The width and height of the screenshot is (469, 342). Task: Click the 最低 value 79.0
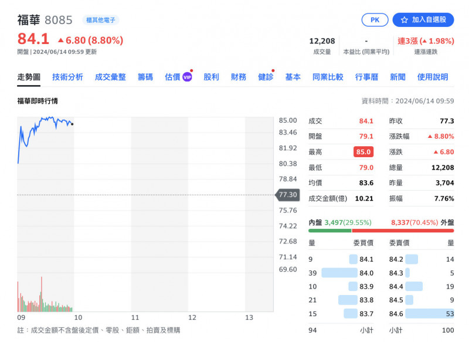coord(366,168)
